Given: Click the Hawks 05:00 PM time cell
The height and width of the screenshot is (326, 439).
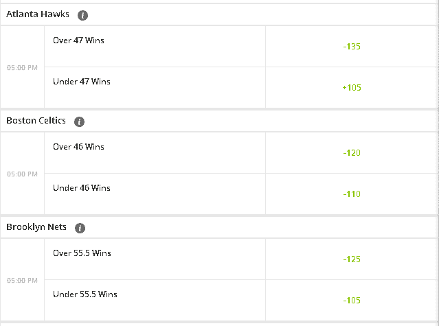Looking at the screenshot, I should click(22, 68).
